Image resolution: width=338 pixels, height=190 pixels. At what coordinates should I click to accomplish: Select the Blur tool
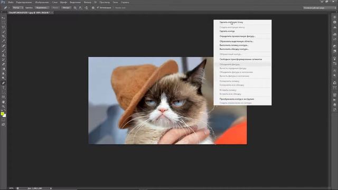pos(3,73)
